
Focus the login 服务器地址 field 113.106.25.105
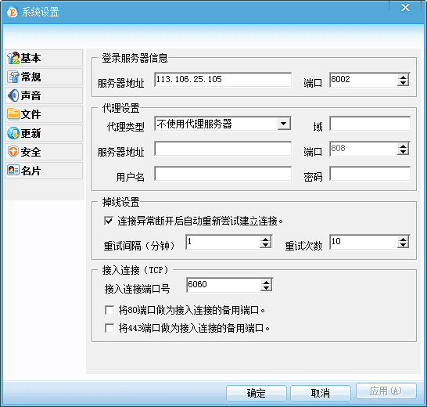coord(223,80)
